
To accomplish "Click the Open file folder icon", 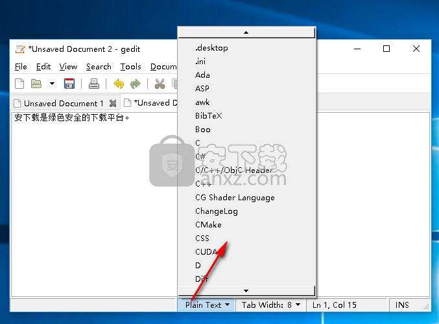I will coord(36,84).
